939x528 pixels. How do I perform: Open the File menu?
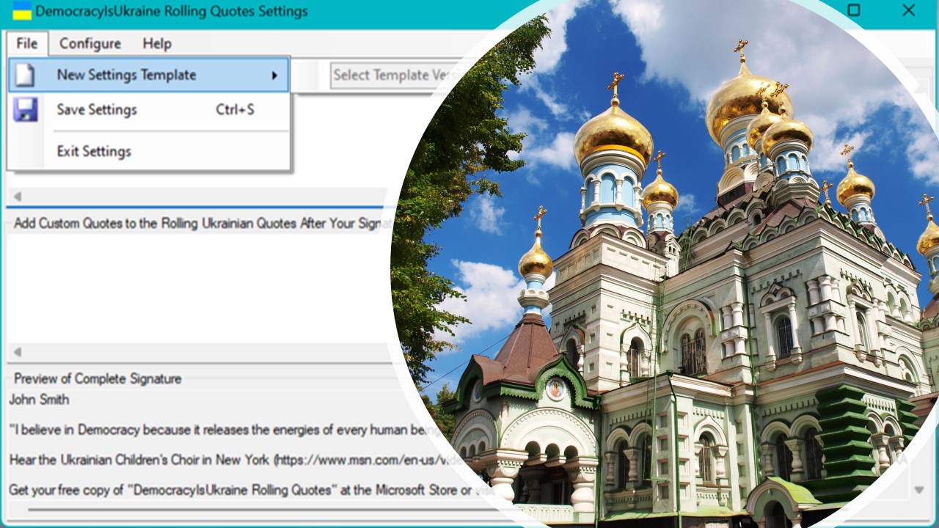(x=27, y=43)
